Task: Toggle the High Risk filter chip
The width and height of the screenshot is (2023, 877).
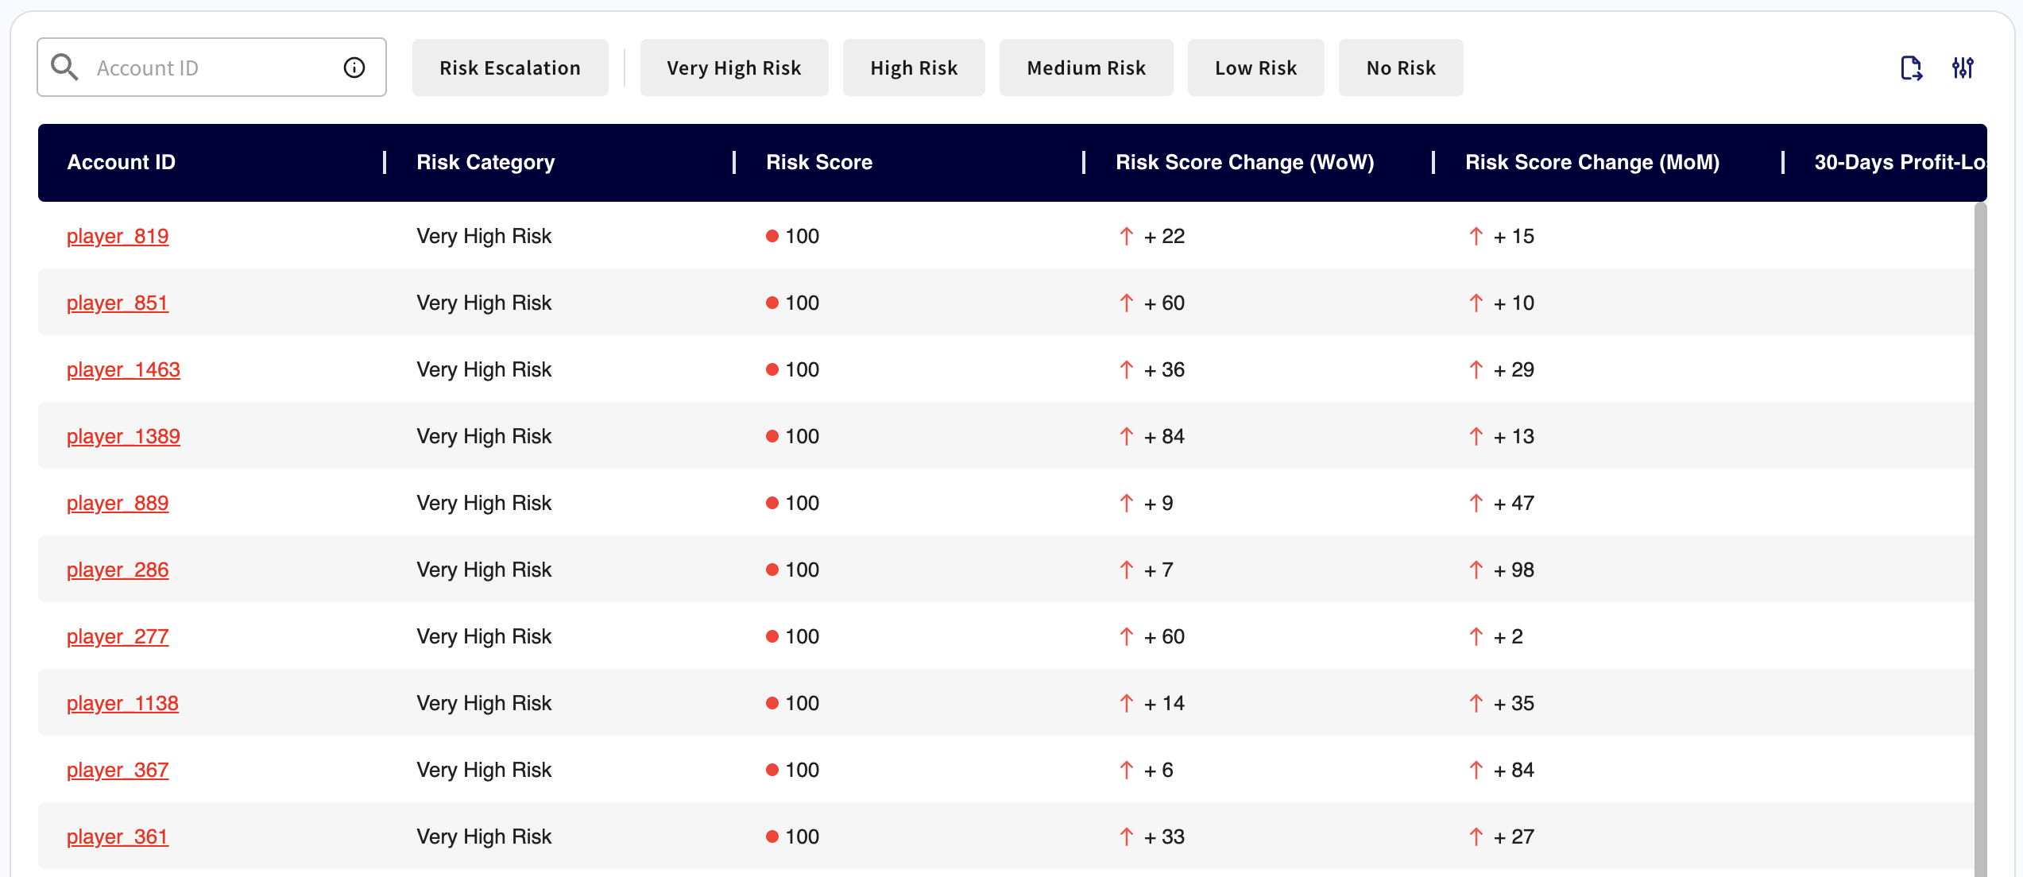Action: click(914, 68)
